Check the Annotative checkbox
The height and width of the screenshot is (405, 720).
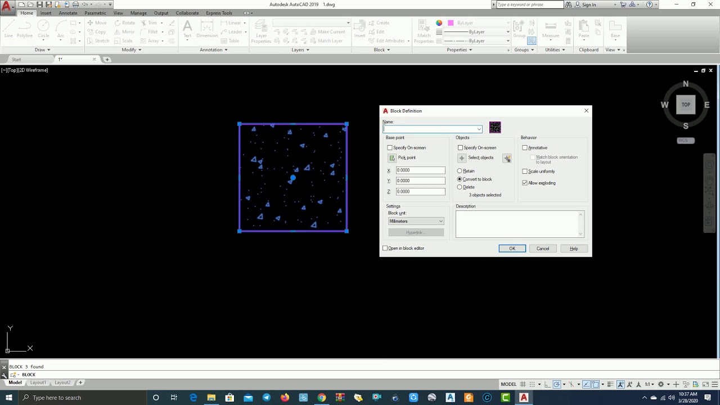[525, 148]
